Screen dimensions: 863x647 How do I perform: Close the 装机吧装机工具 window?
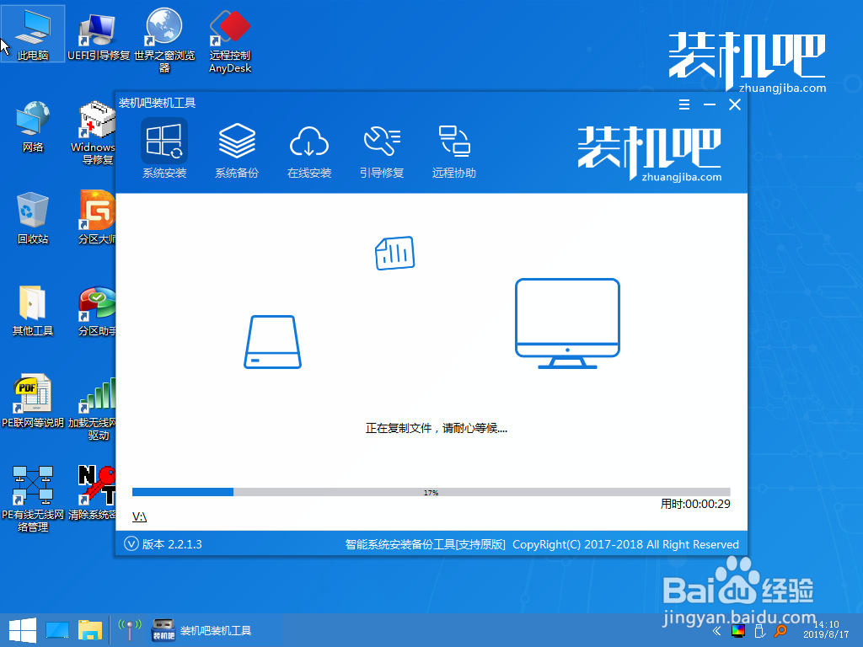tap(735, 104)
